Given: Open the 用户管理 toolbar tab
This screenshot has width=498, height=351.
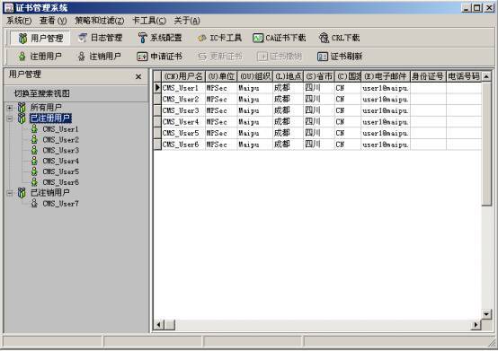Looking at the screenshot, I should pyautogui.click(x=40, y=38).
